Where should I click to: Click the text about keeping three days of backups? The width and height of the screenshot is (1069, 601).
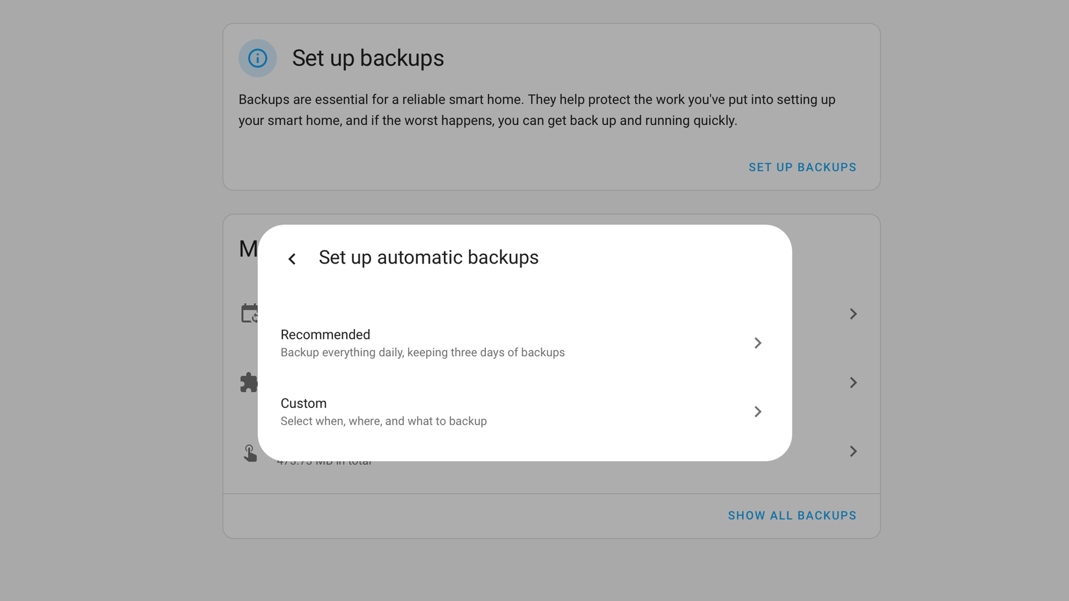point(422,352)
